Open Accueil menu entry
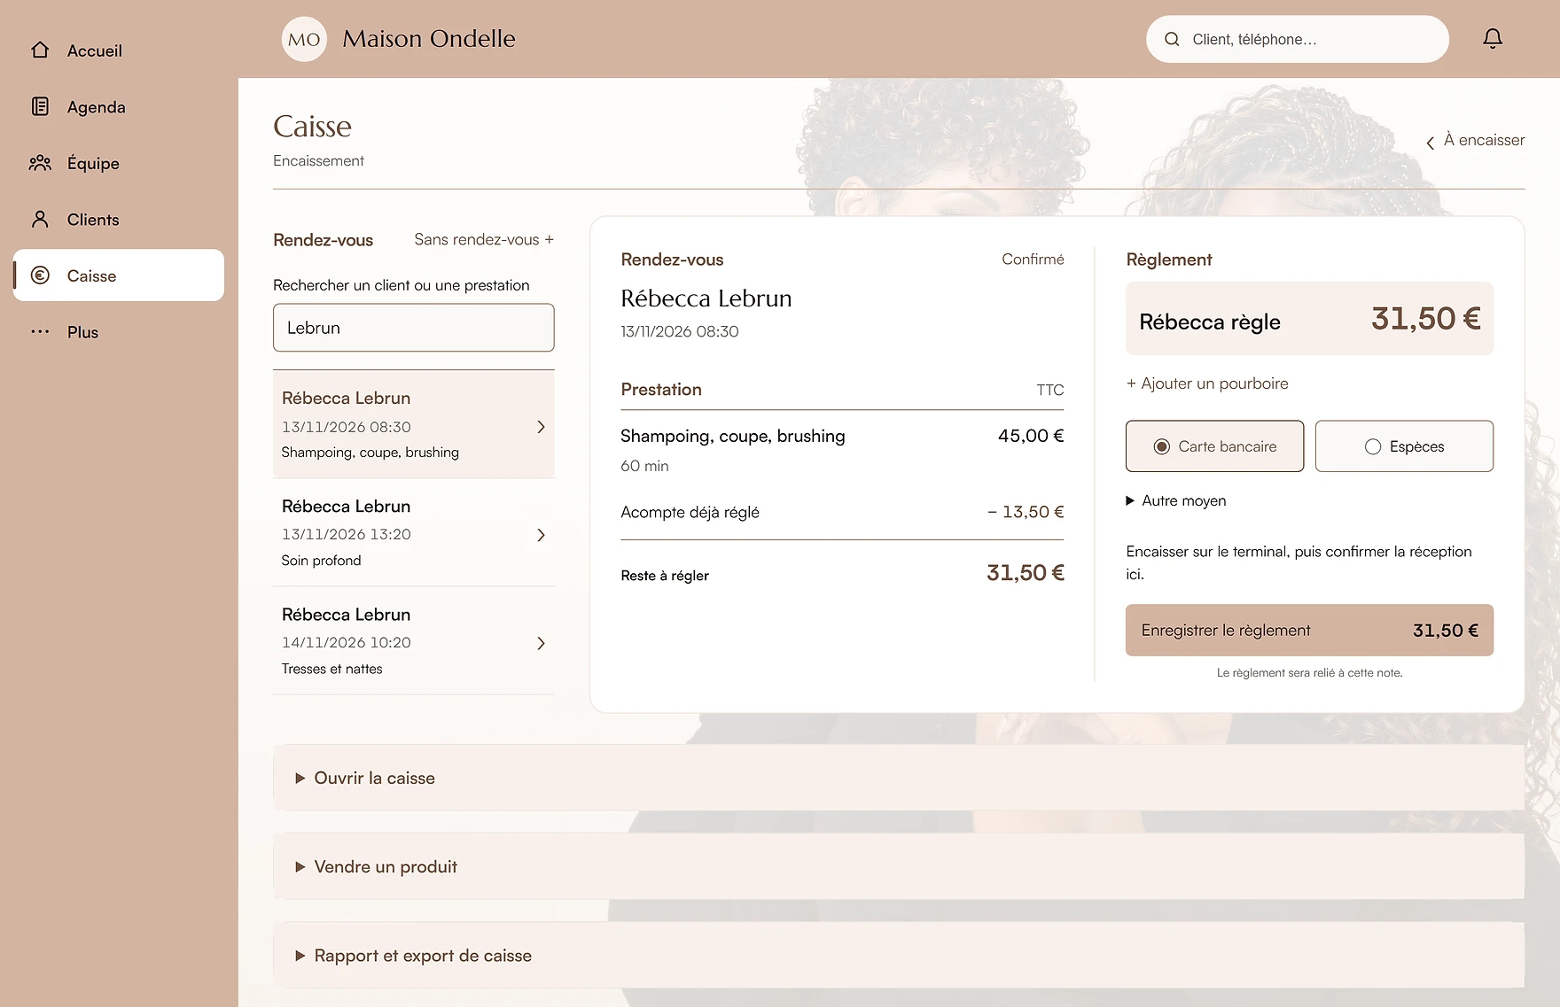1560x1007 pixels. (119, 50)
